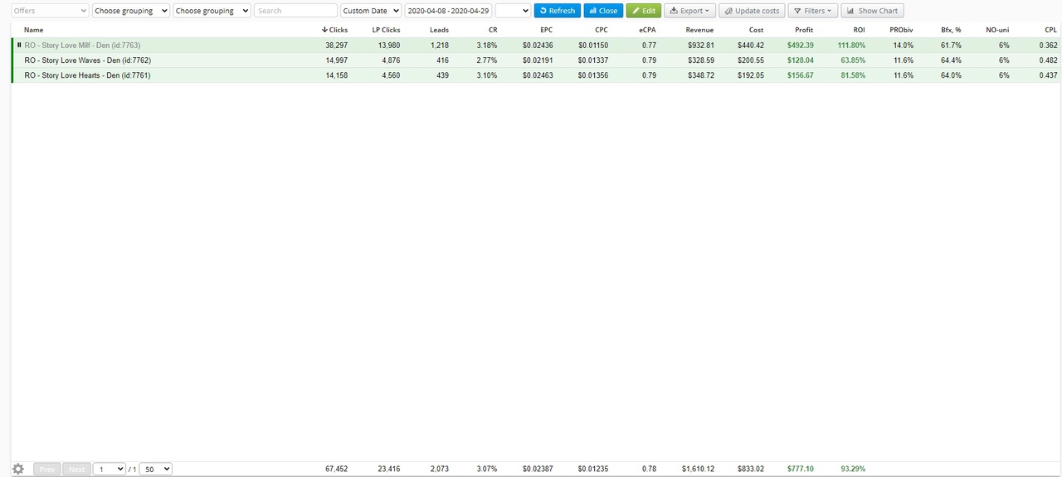Select row RO - Story Love Hearts - Den
The image size is (1062, 477).
click(x=536, y=75)
